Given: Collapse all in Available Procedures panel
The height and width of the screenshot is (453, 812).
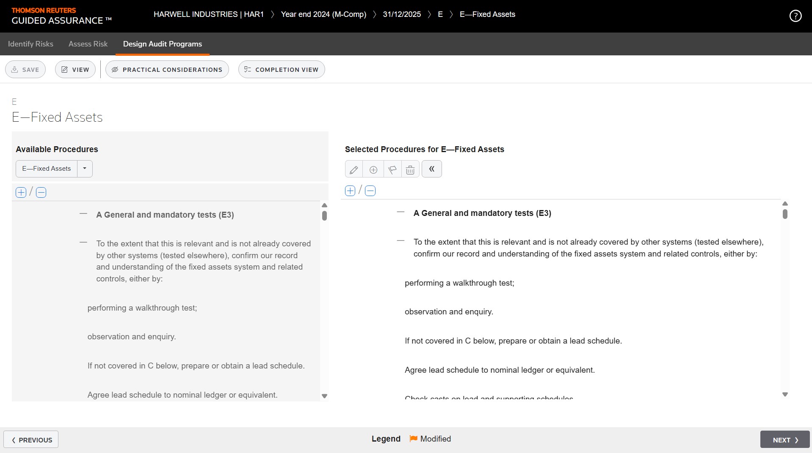Looking at the screenshot, I should pyautogui.click(x=41, y=193).
